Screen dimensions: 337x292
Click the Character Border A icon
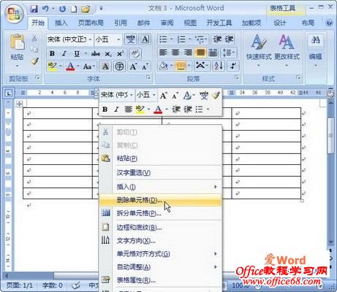point(145,39)
